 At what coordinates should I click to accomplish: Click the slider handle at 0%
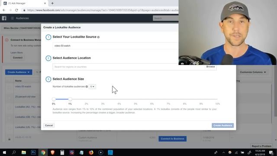54,99
